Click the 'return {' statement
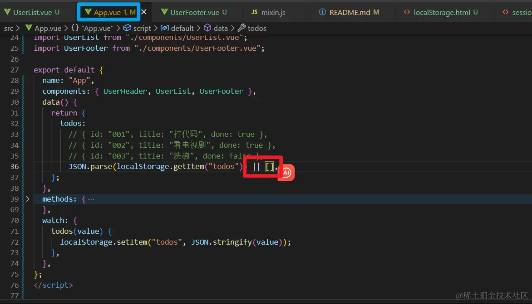 (x=68, y=113)
